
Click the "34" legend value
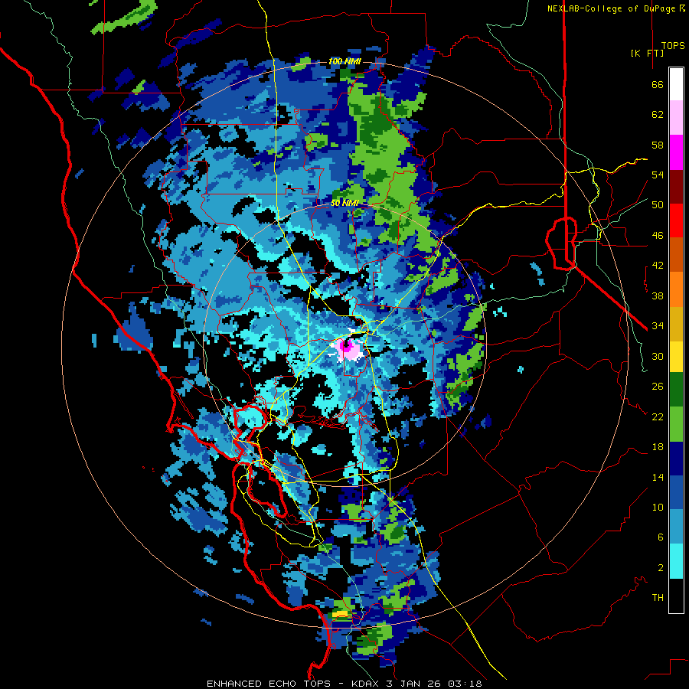coord(658,326)
